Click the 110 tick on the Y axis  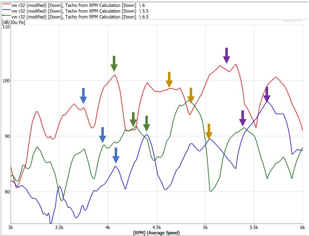[6, 27]
